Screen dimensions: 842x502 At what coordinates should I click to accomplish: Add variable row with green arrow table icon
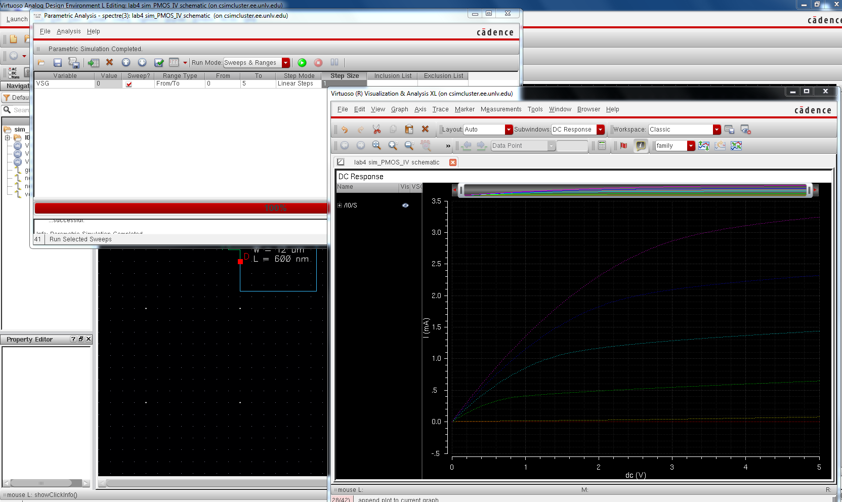coord(94,63)
